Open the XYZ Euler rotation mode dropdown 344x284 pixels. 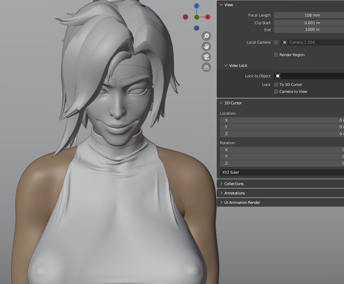click(x=282, y=172)
